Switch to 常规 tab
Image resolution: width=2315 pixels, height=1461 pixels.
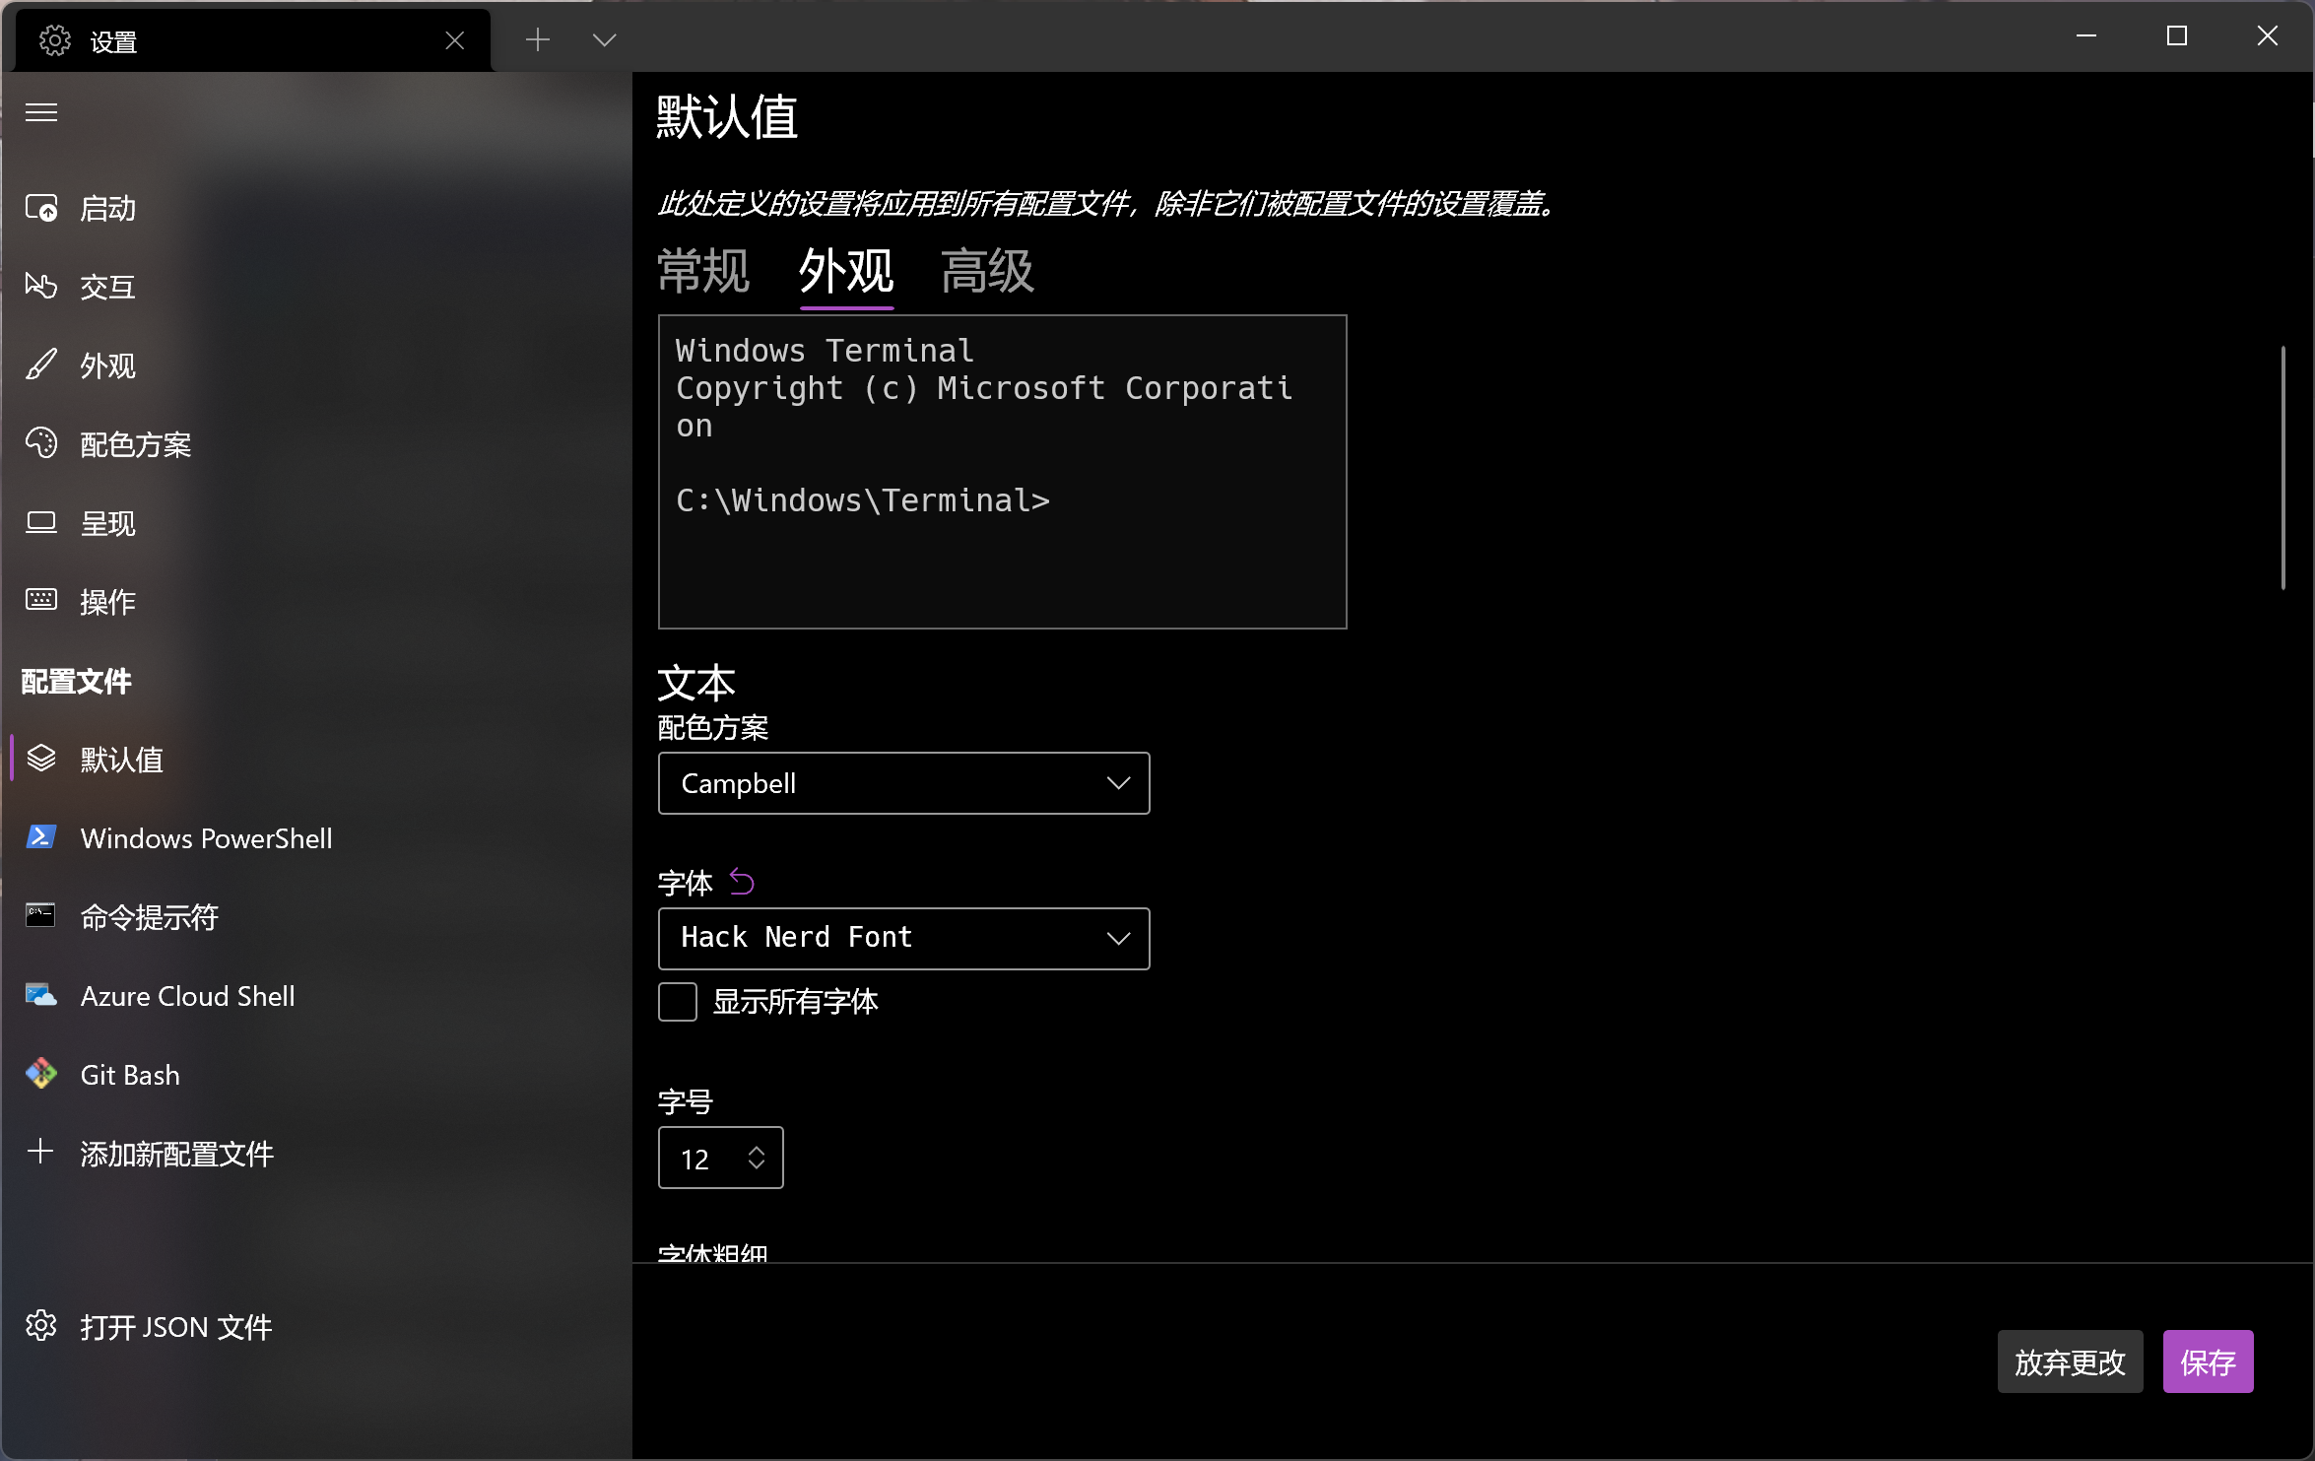coord(703,271)
